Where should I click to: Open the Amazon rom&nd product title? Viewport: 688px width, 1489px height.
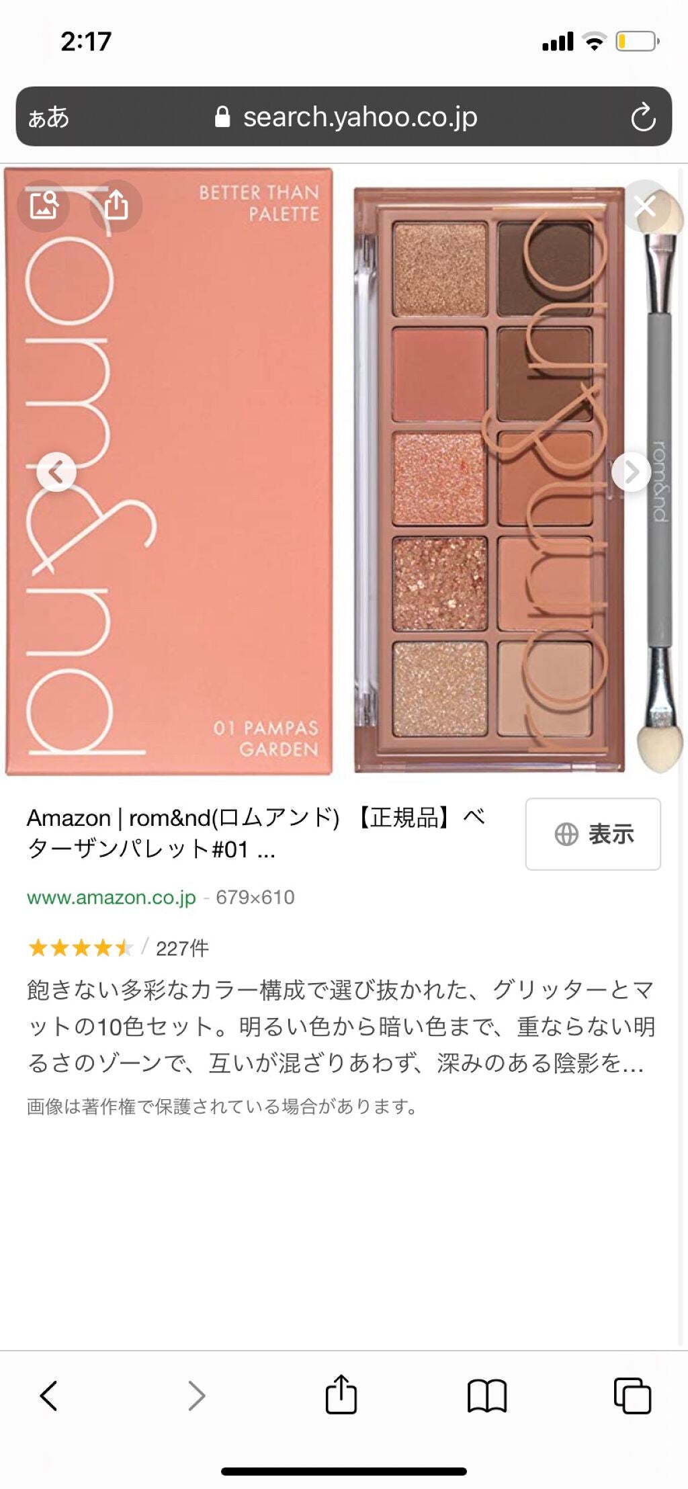pyautogui.click(x=257, y=833)
